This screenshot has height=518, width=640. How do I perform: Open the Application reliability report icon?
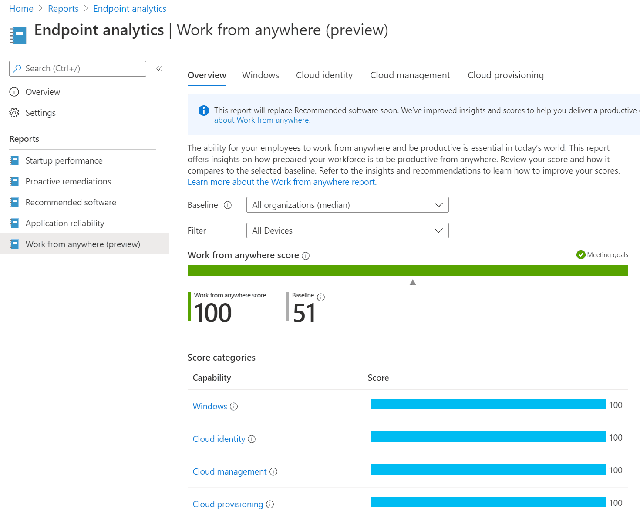pos(14,223)
